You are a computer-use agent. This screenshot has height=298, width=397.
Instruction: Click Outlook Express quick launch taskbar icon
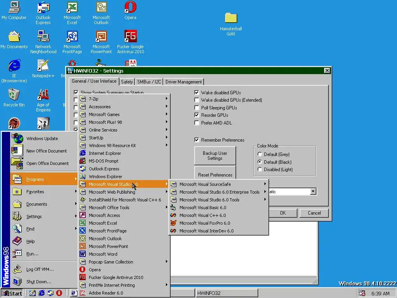coord(50,293)
